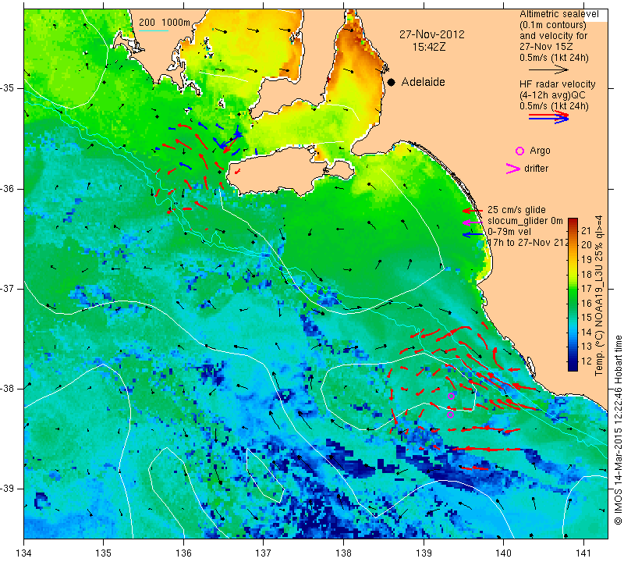Click the 'Altimetric sealevel' legend heading
This screenshot has height=562, width=624.
tap(558, 14)
